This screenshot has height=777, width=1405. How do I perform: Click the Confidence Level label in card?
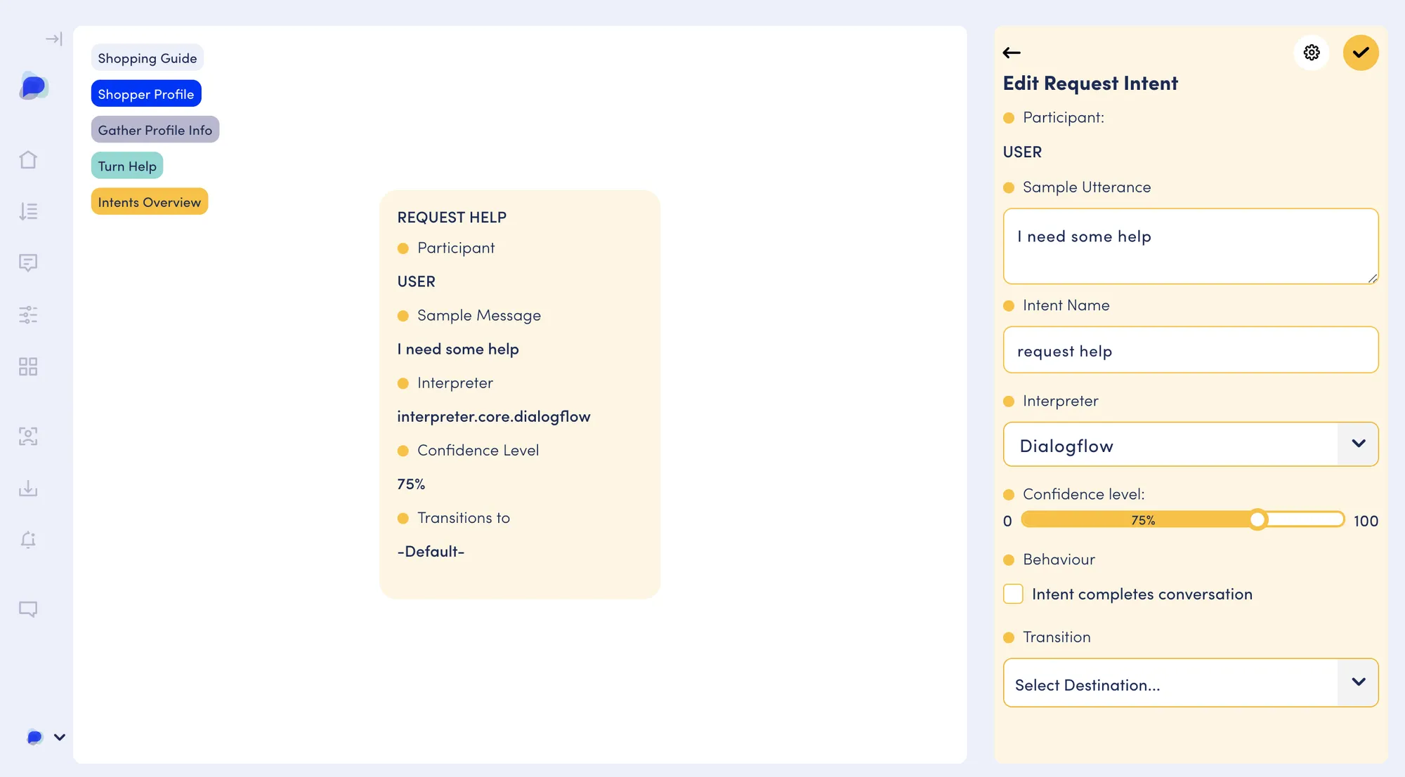click(x=478, y=451)
